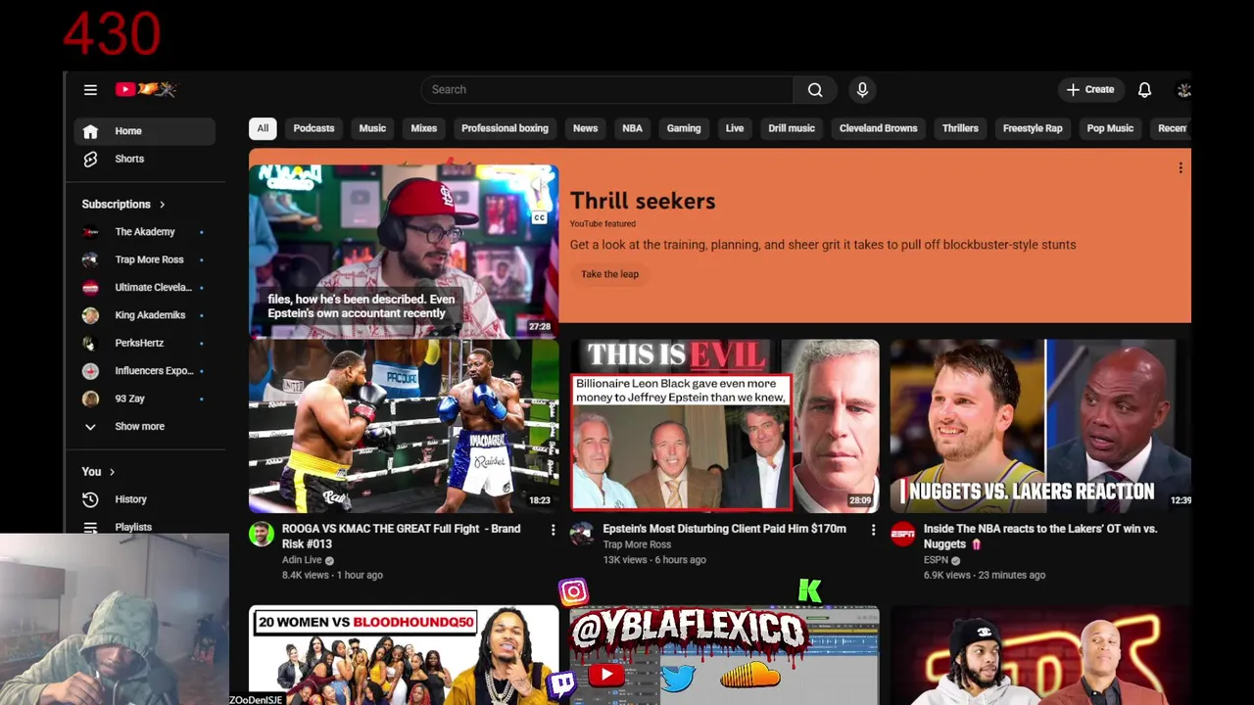Open PerksHertz subscription
The image size is (1254, 705).
click(x=144, y=343)
